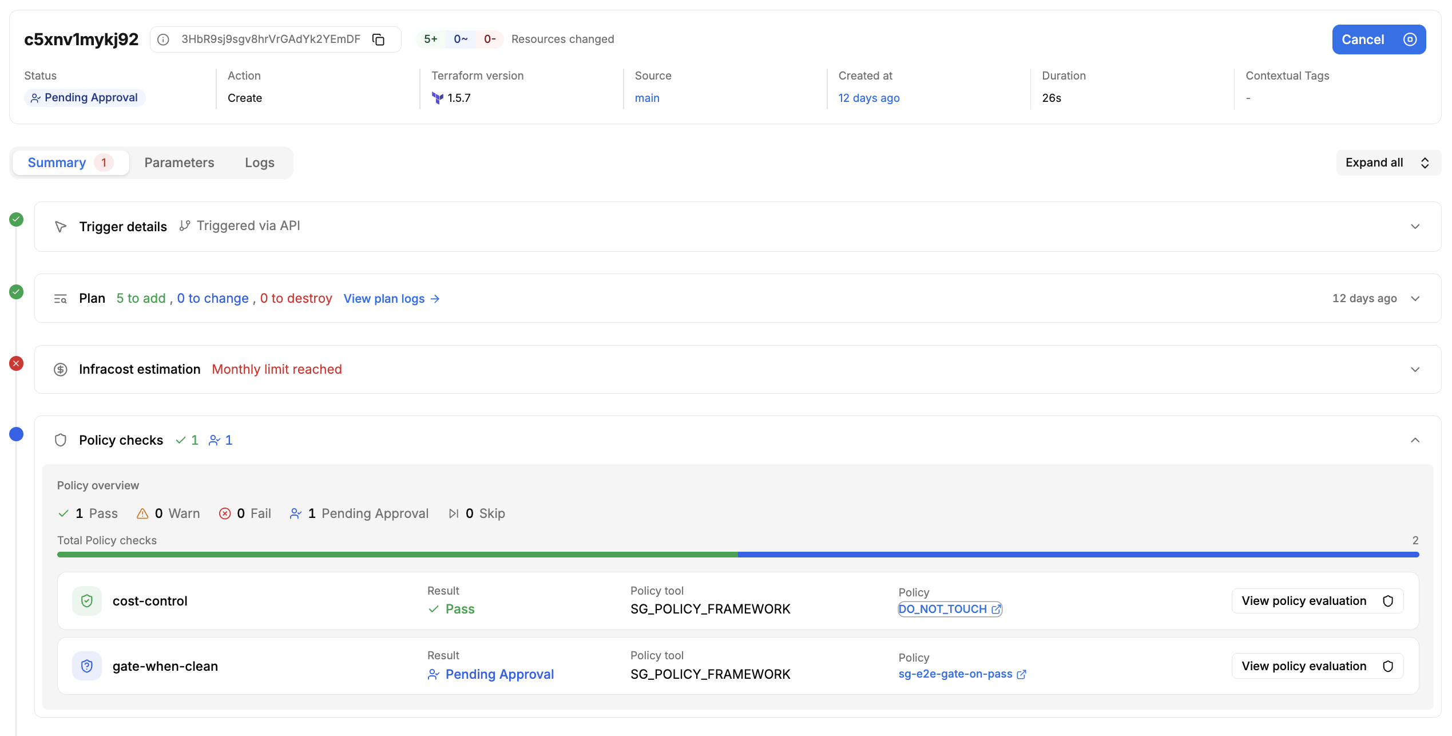The image size is (1452, 736).
Task: Click the 12 days ago created-at link
Action: [x=869, y=98]
